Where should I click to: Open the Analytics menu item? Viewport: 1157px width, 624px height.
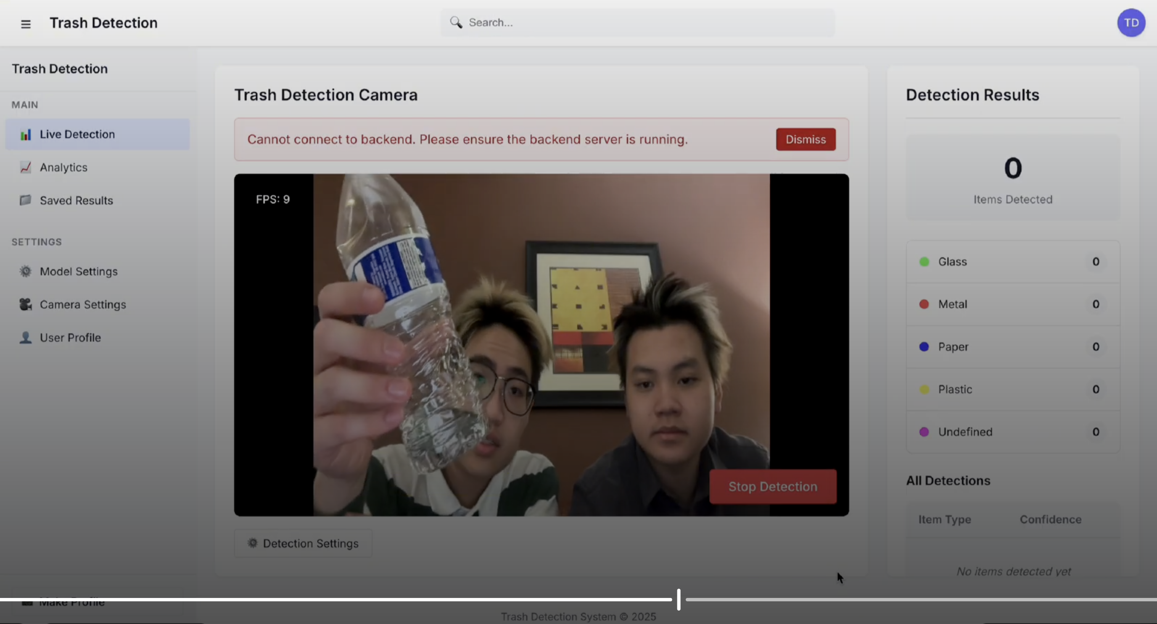[x=63, y=167]
